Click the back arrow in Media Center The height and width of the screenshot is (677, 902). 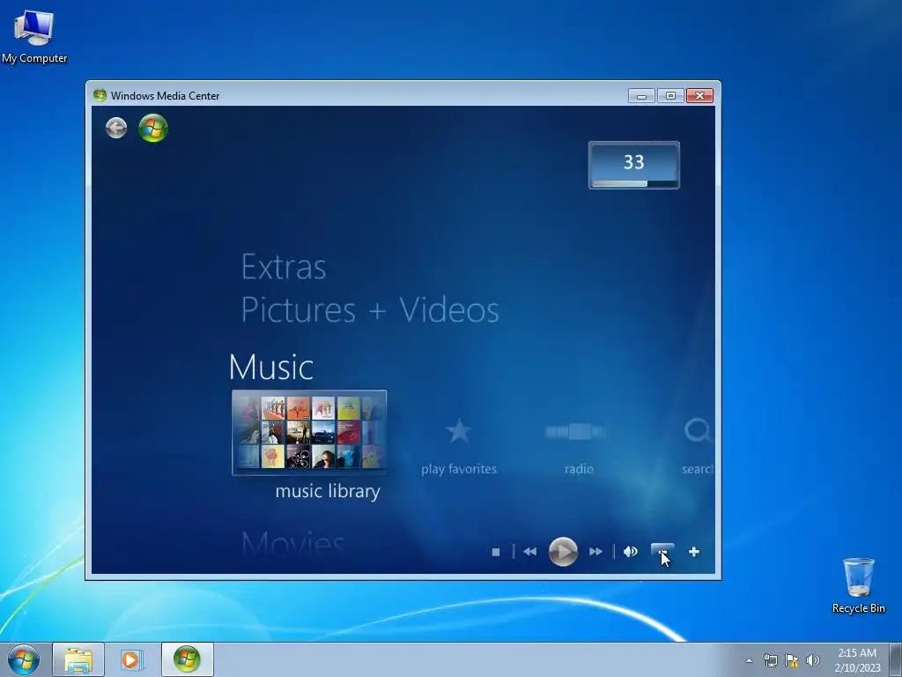pos(116,128)
